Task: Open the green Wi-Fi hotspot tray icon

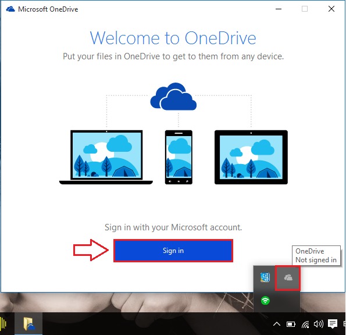Action: point(265,300)
